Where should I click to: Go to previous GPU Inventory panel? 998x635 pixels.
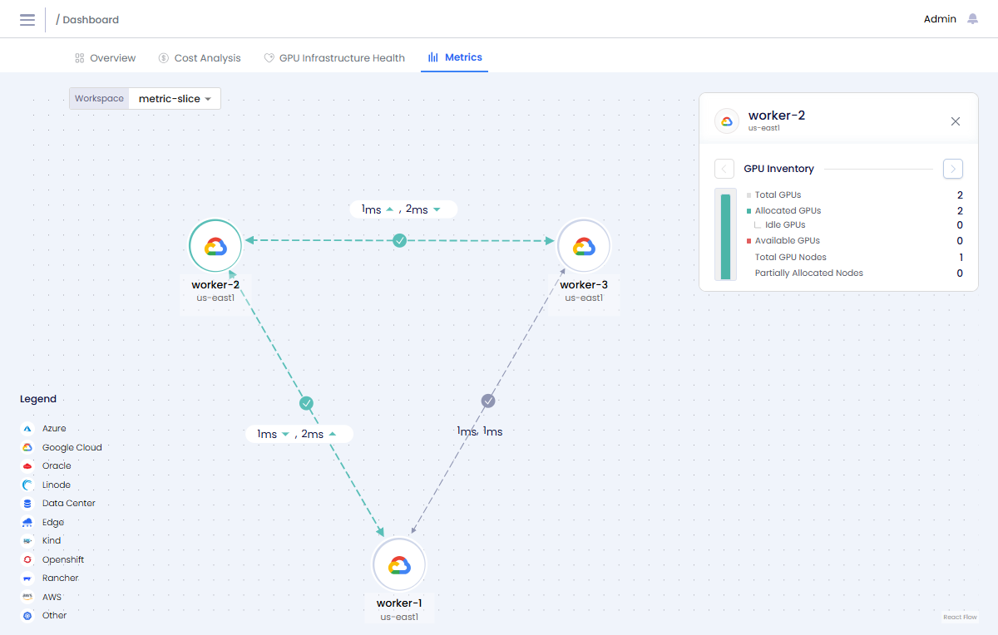(724, 169)
